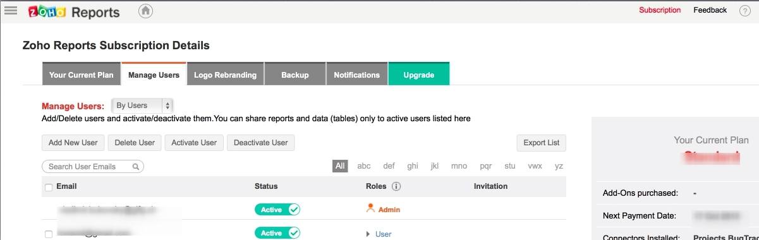Open the help question mark icon

click(x=744, y=11)
